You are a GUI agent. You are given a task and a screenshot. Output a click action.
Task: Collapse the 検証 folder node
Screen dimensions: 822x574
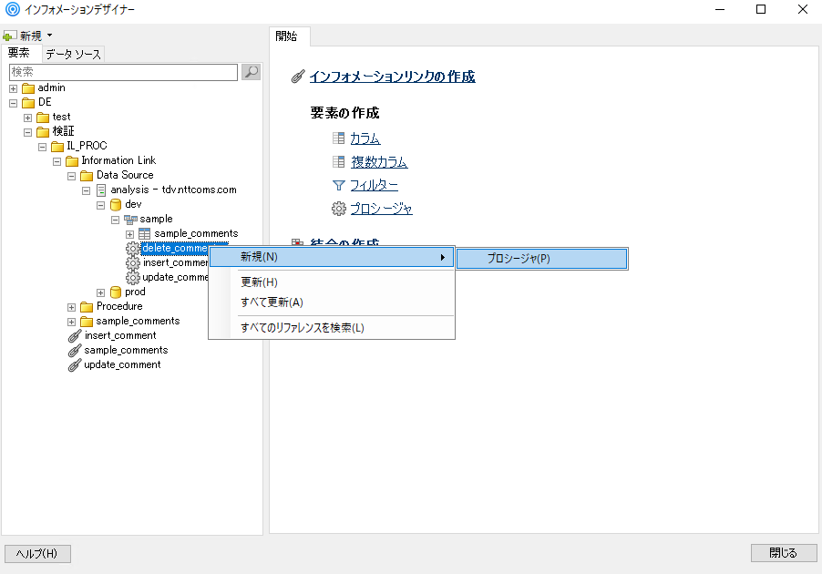[x=27, y=132]
